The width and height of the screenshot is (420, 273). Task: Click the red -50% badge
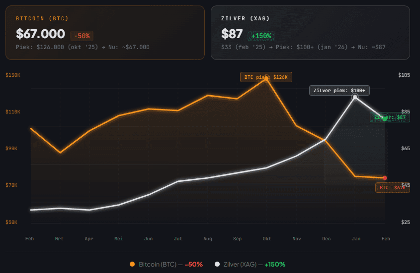82,36
